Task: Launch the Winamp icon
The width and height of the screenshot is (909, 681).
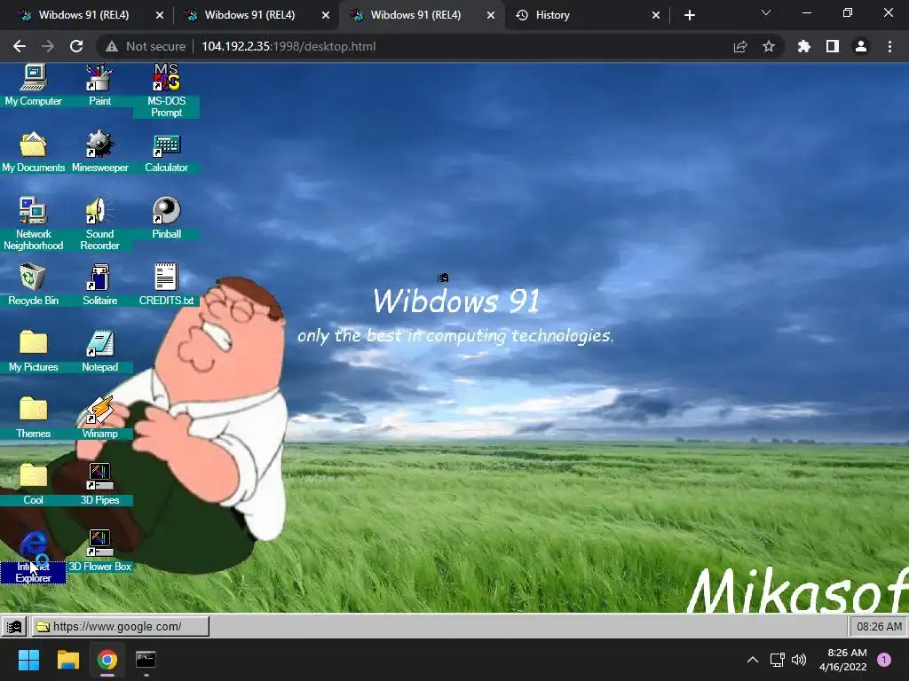Action: coord(99,419)
